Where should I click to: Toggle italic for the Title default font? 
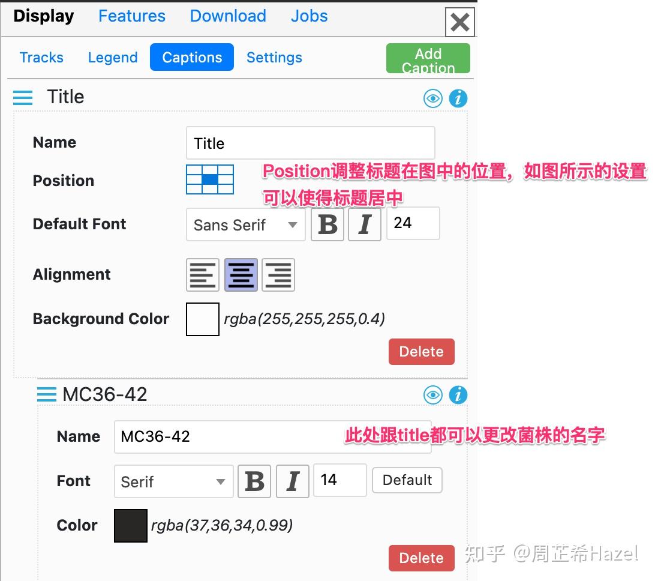(x=365, y=223)
